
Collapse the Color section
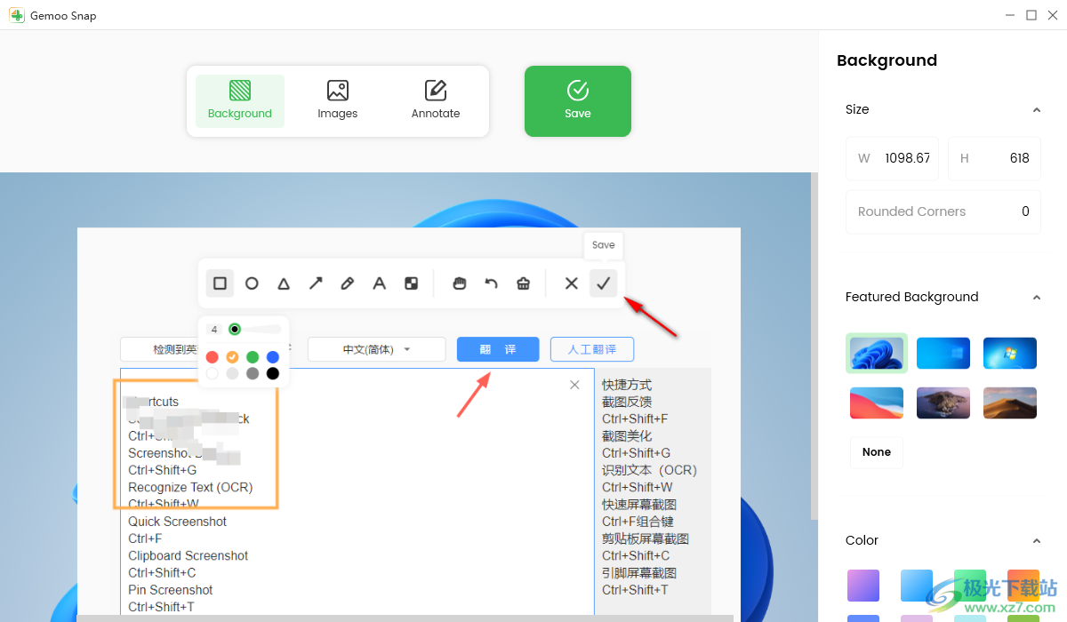pos(1036,541)
